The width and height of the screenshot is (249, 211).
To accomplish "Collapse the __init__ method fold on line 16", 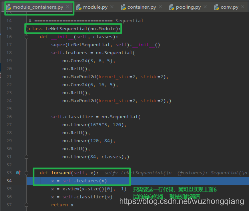I will point(26,37).
